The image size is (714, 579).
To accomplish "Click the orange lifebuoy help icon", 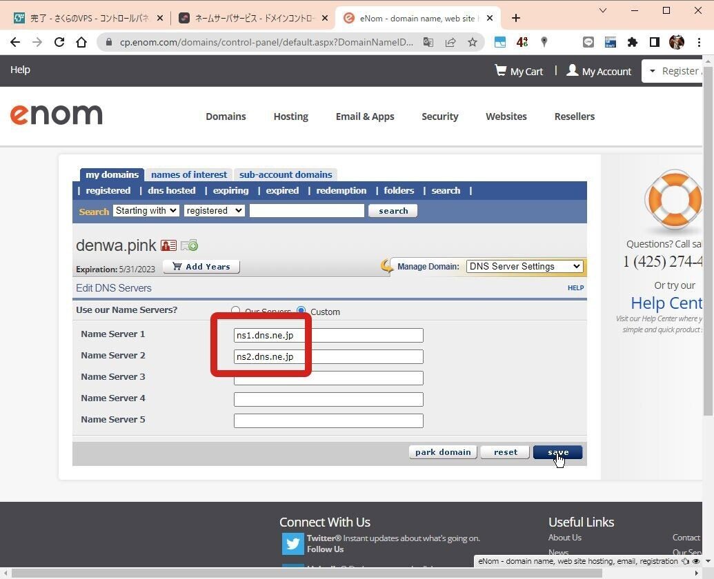I will [673, 199].
